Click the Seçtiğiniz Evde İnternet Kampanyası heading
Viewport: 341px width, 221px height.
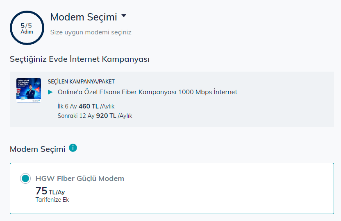click(x=80, y=59)
